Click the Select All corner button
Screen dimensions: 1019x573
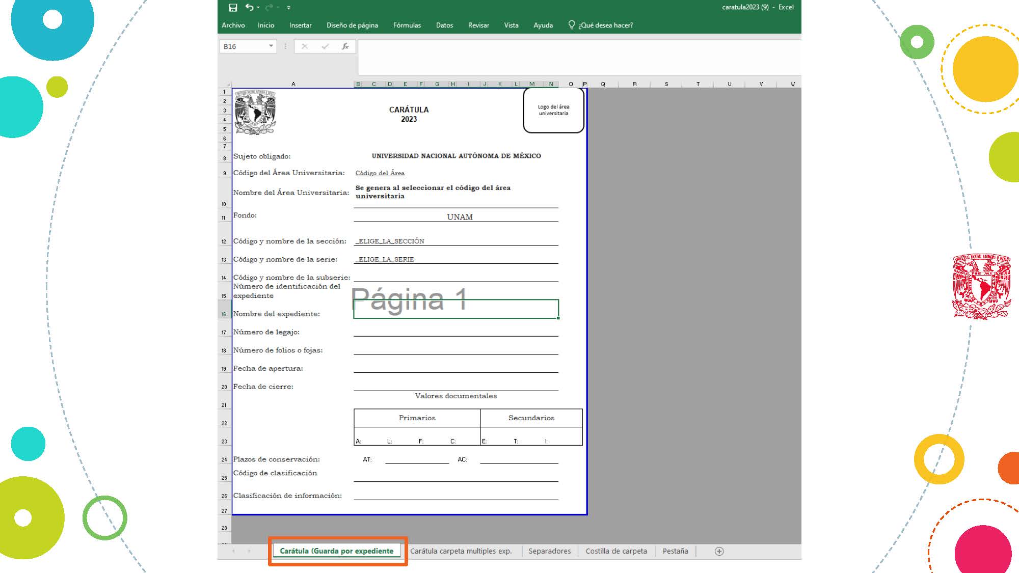point(225,84)
